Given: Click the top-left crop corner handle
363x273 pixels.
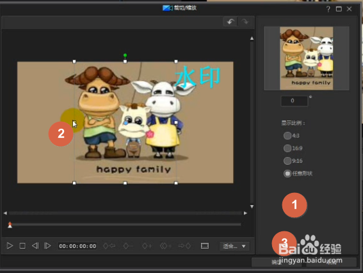Looking at the screenshot, I should coord(74,62).
